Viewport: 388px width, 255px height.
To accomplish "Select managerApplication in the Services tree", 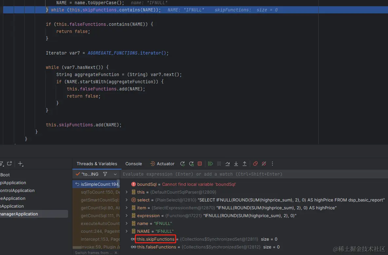I will pyautogui.click(x=19, y=214).
